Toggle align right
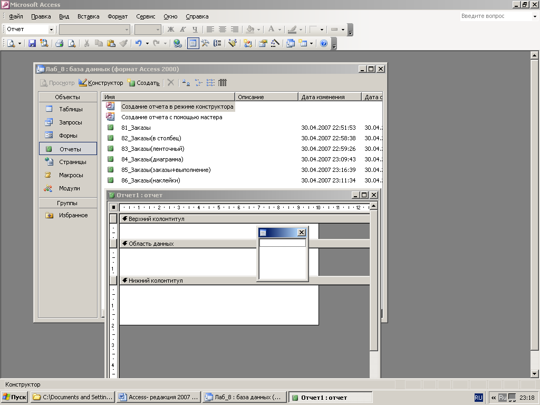Viewport: 540px width, 405px height. [x=235, y=30]
